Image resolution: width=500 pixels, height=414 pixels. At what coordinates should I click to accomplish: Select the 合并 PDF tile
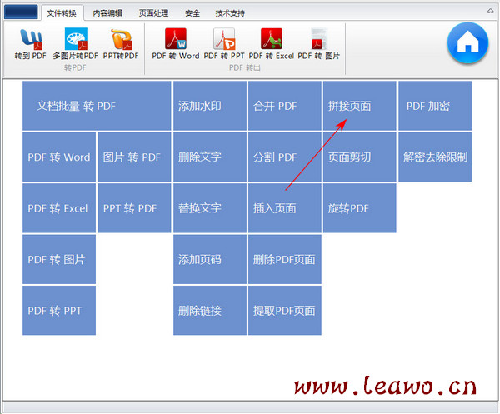click(x=285, y=106)
